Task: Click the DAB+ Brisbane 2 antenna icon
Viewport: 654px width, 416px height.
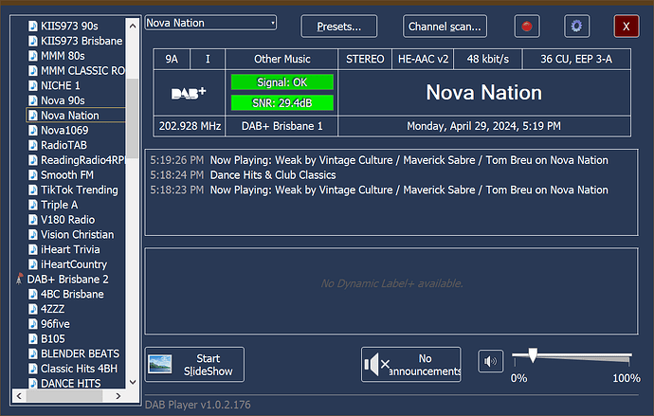Action: pyautogui.click(x=20, y=280)
